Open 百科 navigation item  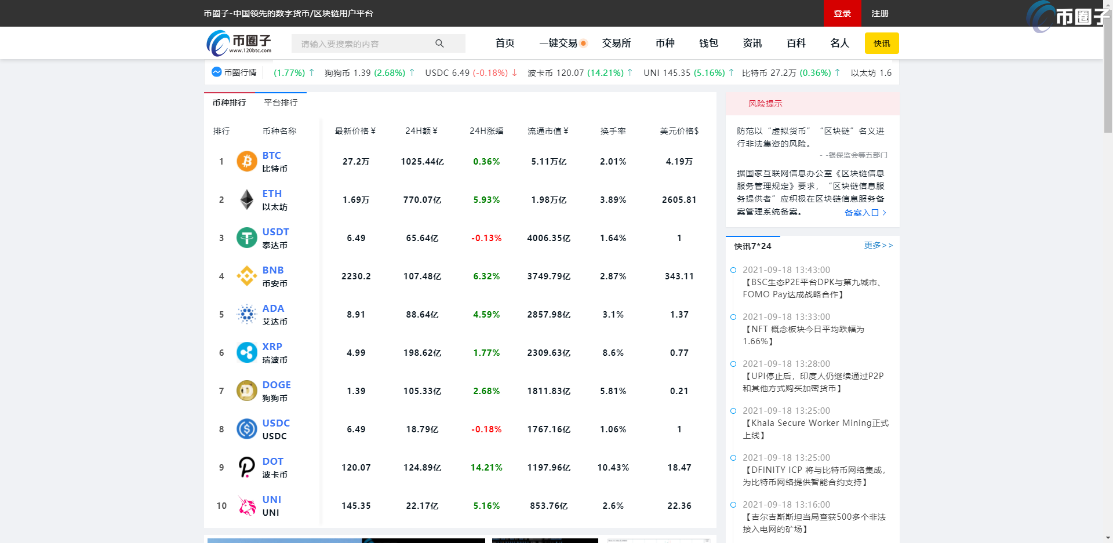coord(796,43)
